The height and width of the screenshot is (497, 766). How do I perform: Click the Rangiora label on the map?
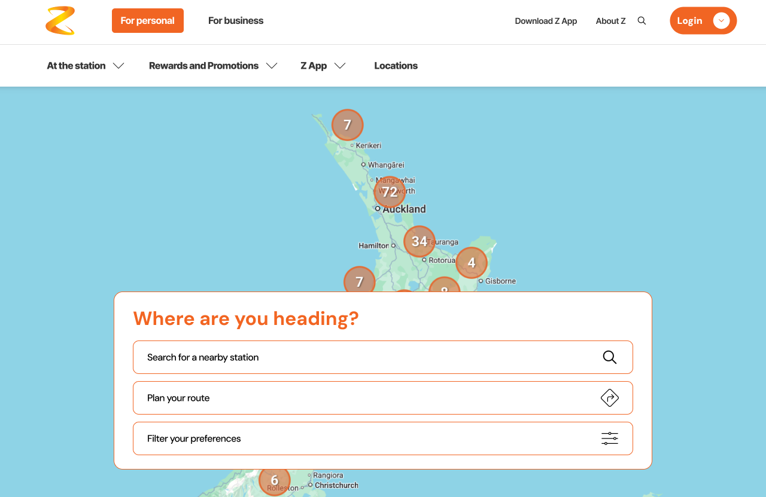click(x=328, y=475)
